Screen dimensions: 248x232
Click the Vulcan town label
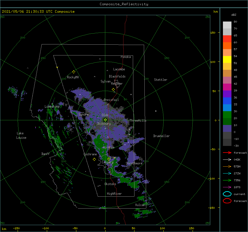[x=140, y=205]
